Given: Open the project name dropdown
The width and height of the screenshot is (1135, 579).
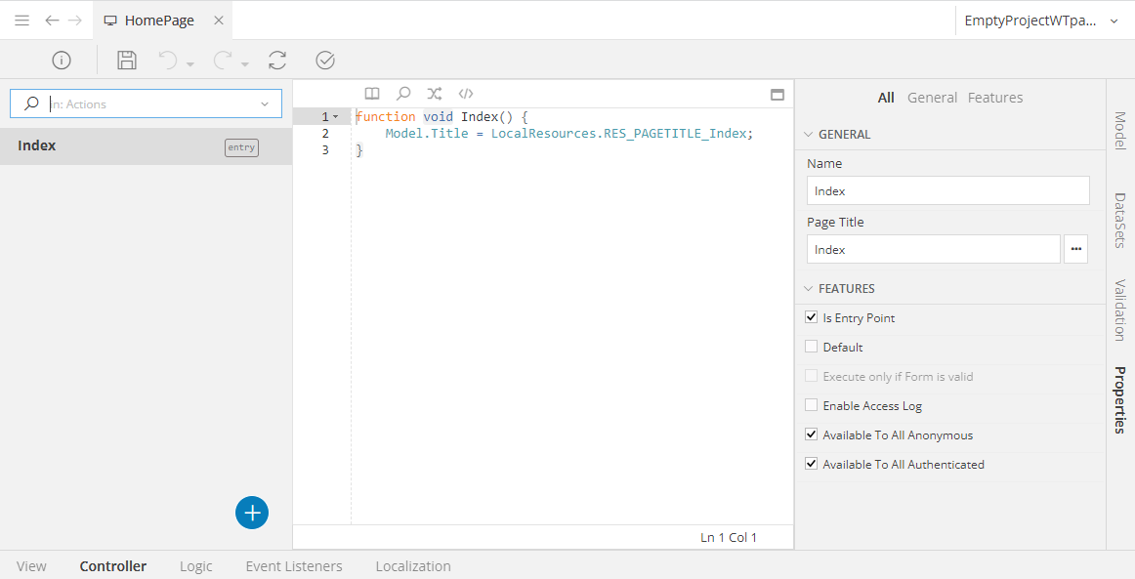Looking at the screenshot, I should pos(1114,21).
